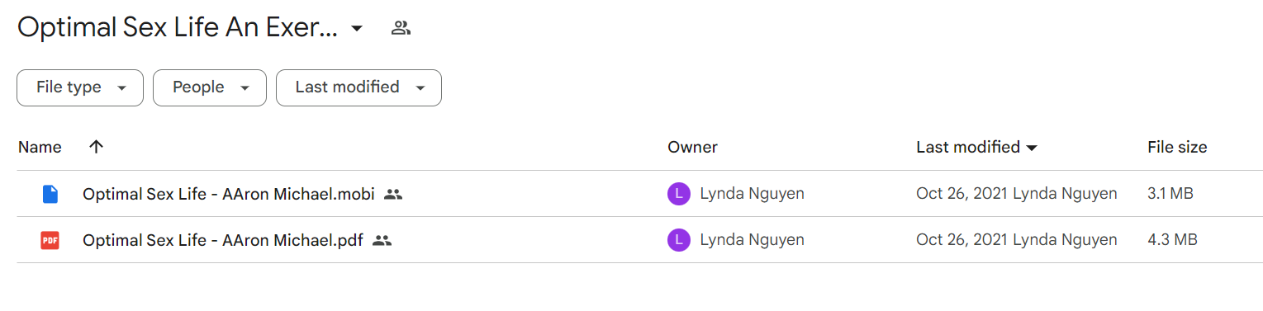
Task: Click the File size column header
Action: [x=1177, y=148]
